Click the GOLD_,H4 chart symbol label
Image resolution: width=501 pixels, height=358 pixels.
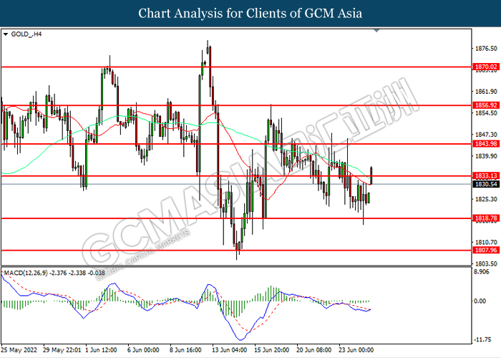click(26, 34)
